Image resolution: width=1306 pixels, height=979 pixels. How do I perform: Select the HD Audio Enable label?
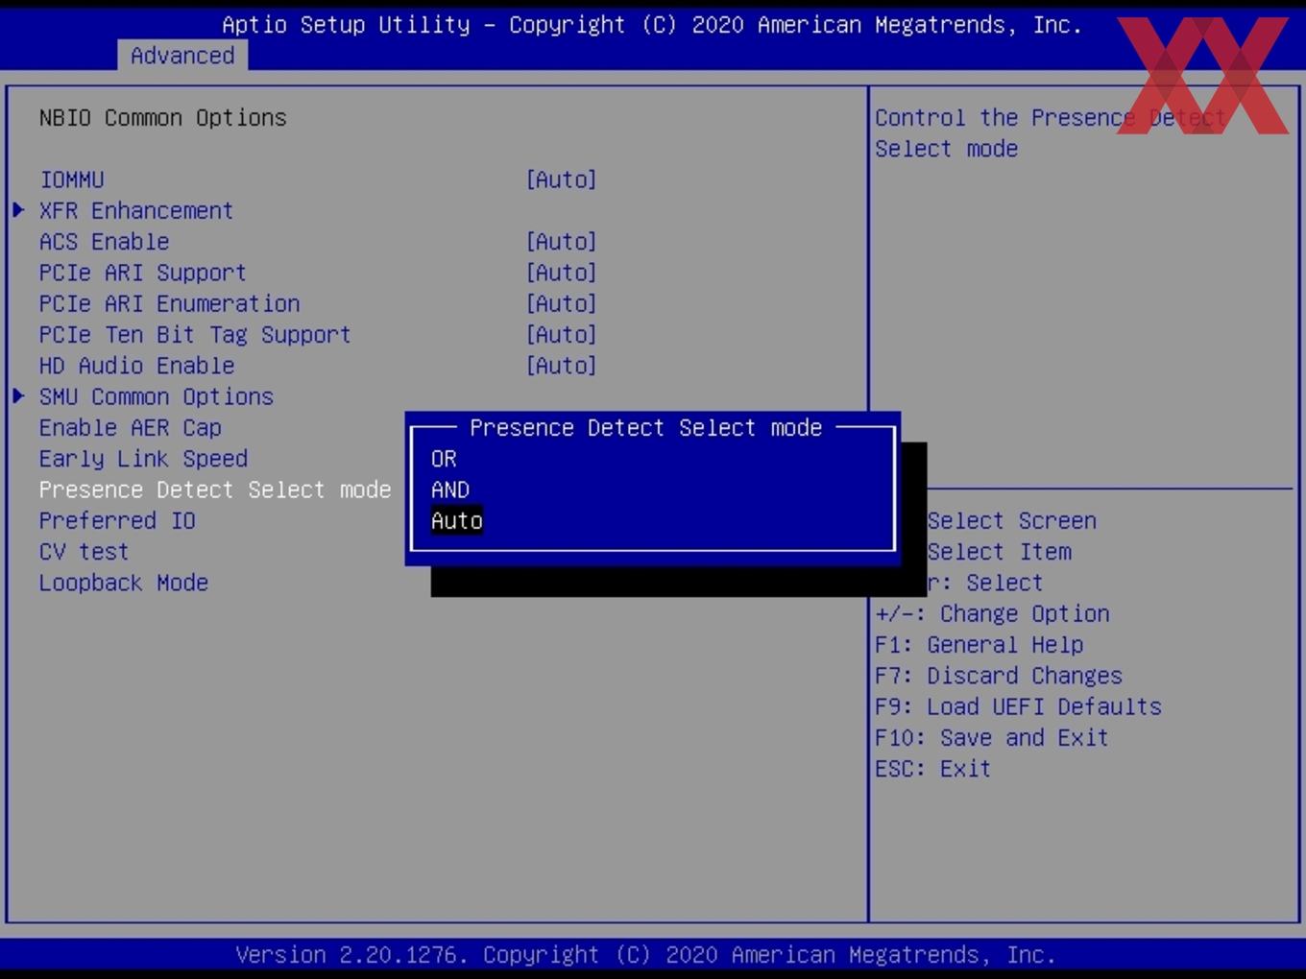click(x=137, y=366)
